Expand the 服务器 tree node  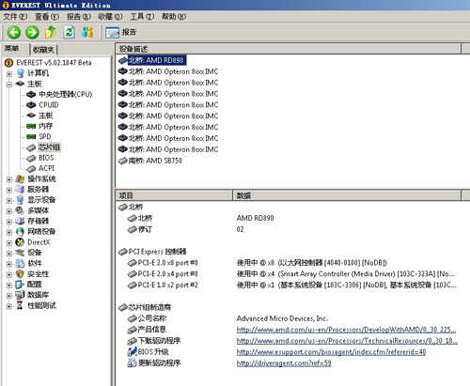9,190
